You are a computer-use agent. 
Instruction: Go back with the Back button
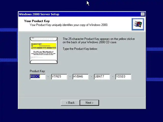[70, 103]
